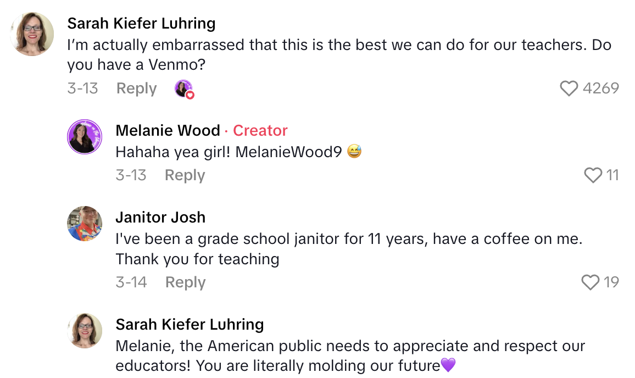Click the 3-14 timestamp on Janitor Josh's comment
Viewport: 635px width, 378px height.
131,282
